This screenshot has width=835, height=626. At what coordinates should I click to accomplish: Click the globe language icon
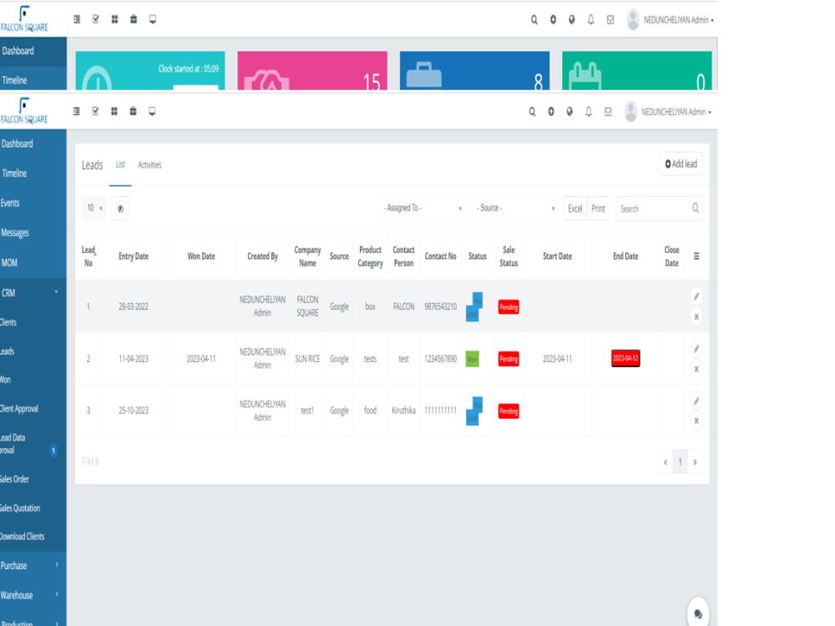pyautogui.click(x=570, y=111)
